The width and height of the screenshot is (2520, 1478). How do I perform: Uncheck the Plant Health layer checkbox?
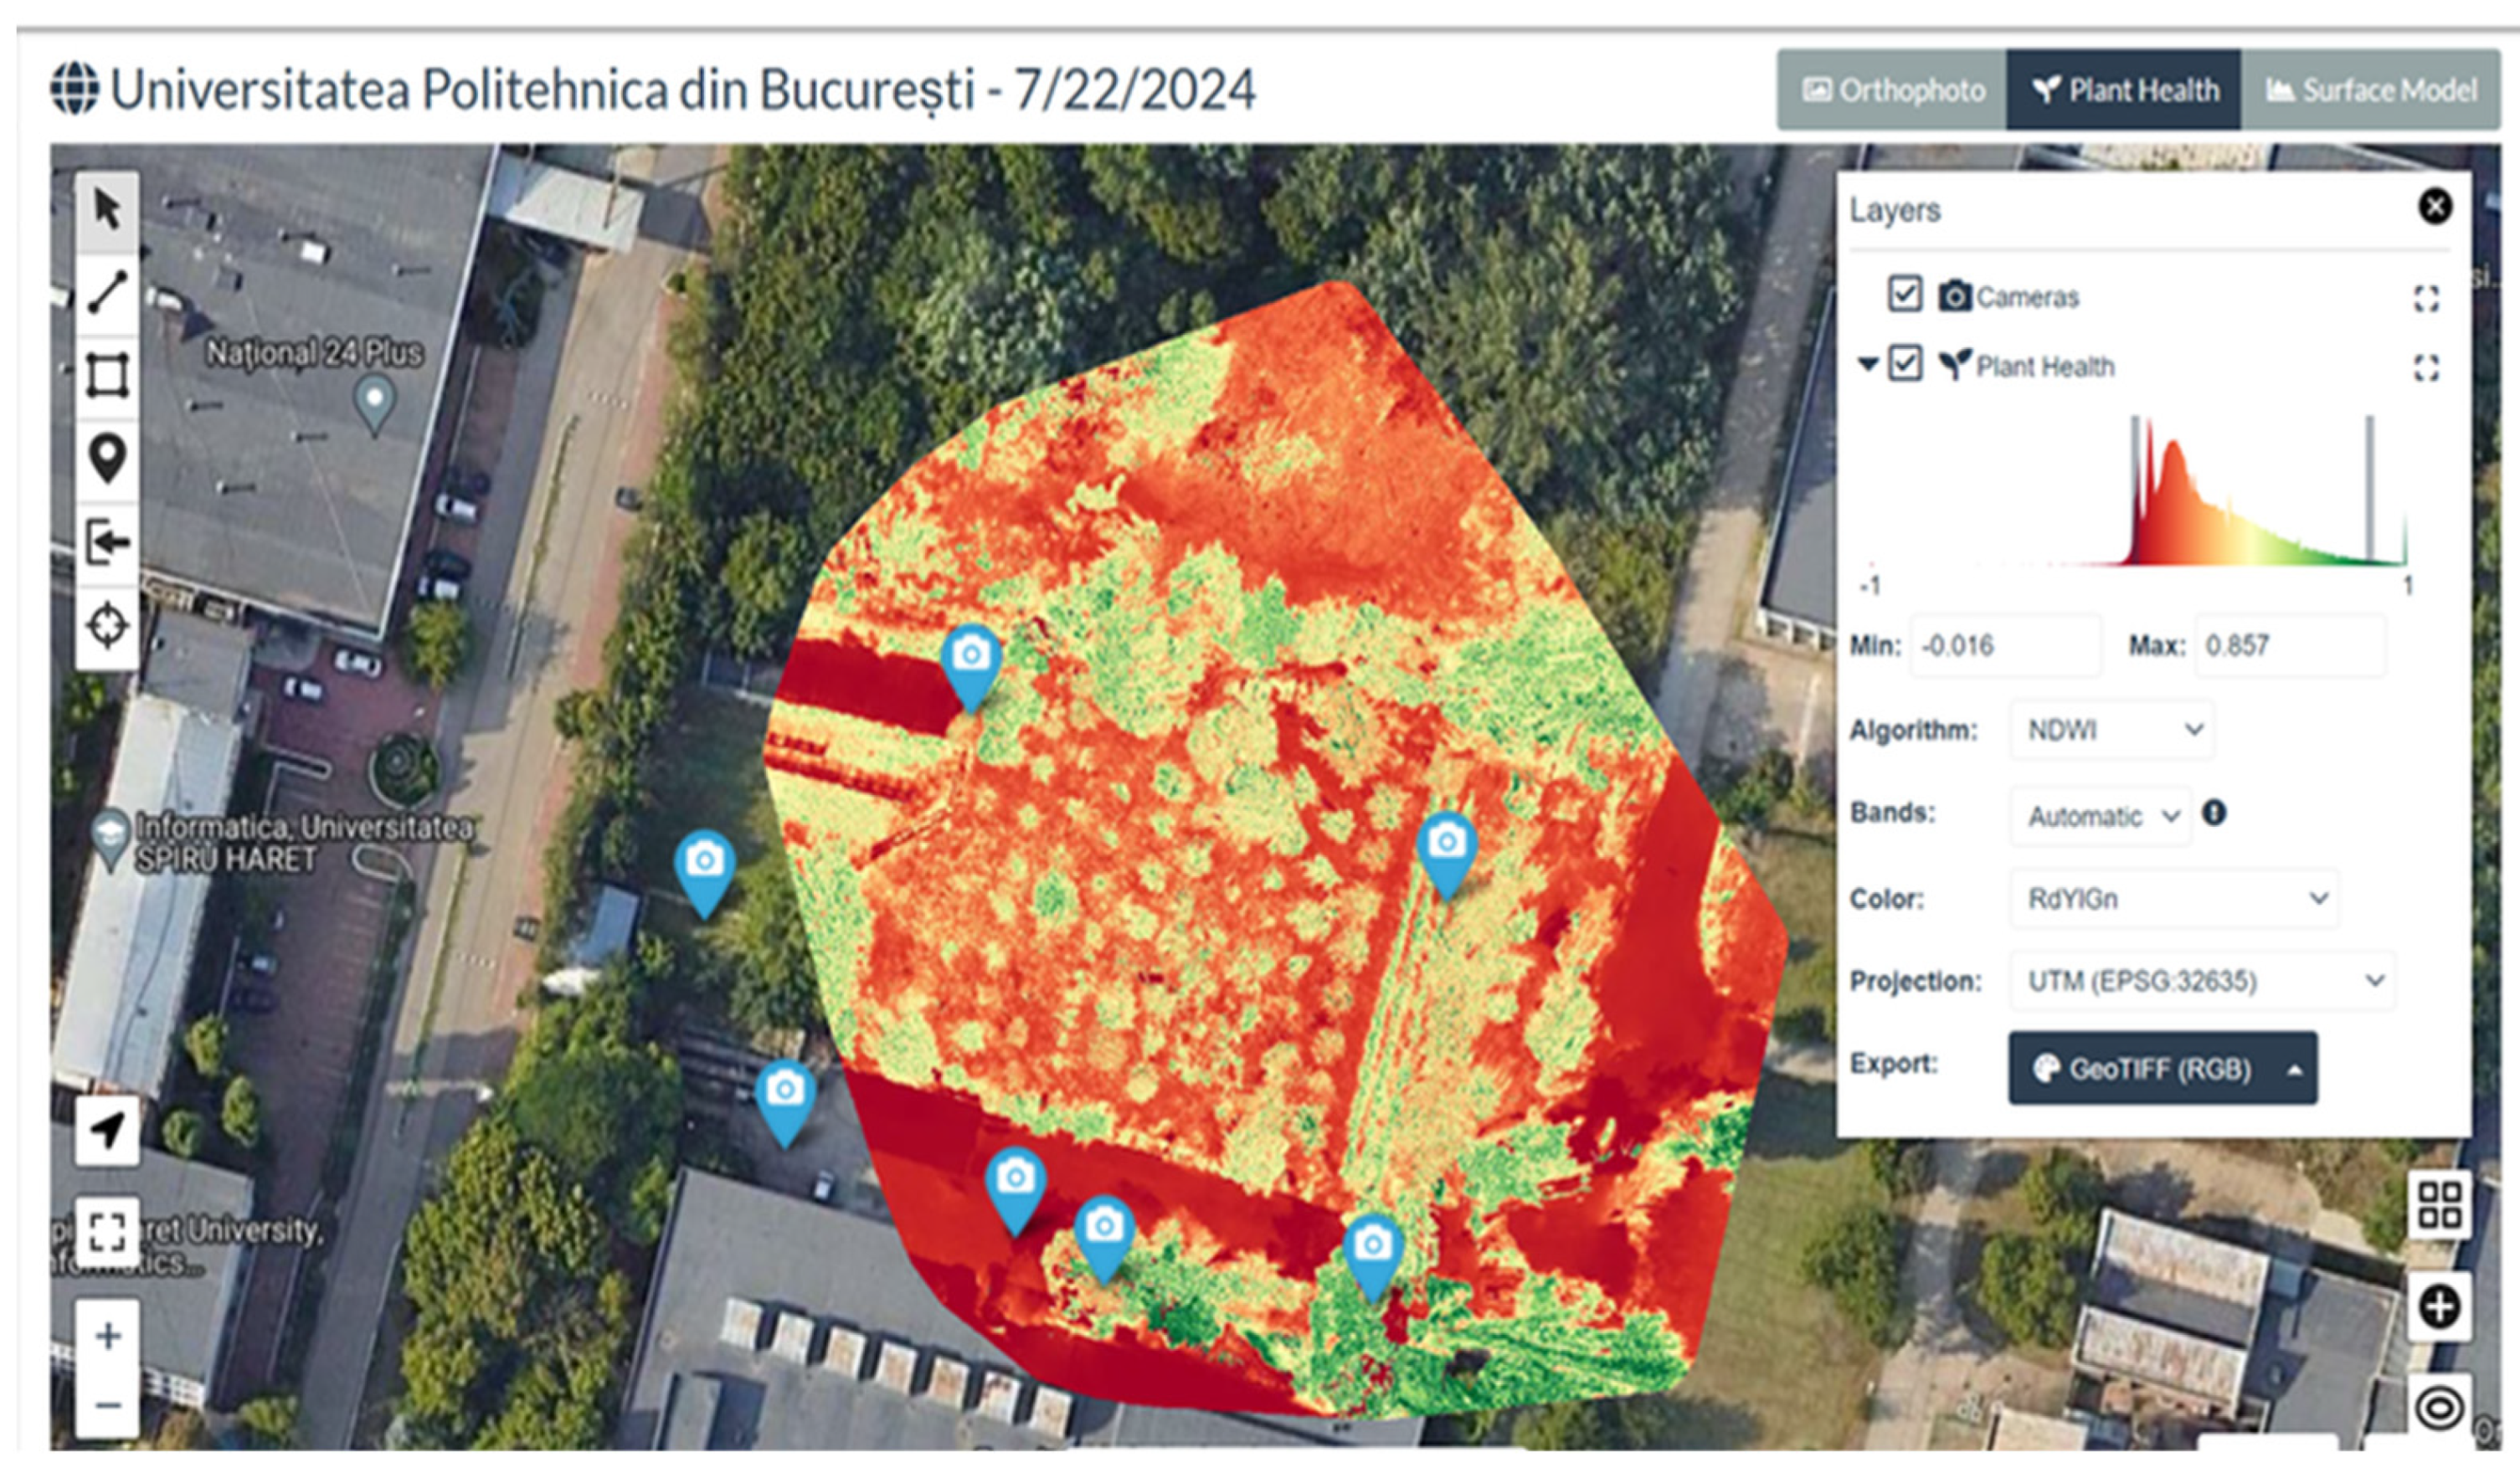click(1904, 364)
